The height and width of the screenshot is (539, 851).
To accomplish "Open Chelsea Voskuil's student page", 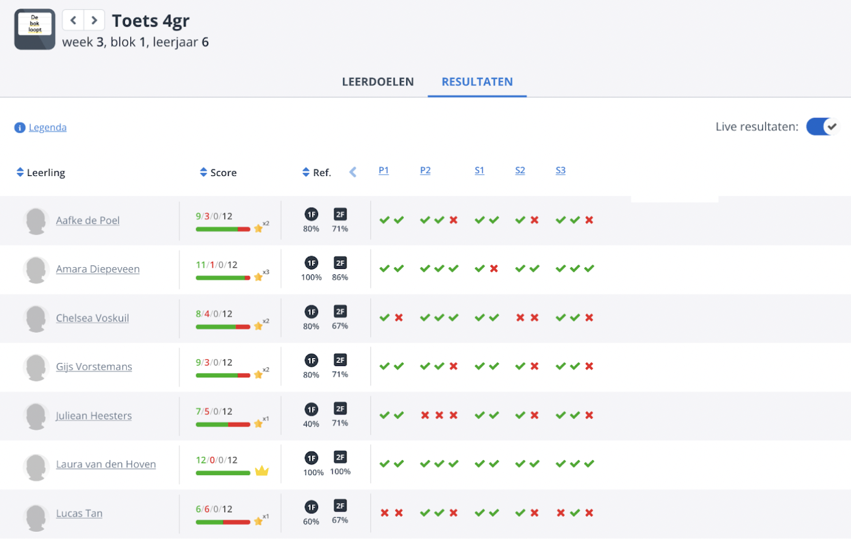I will pyautogui.click(x=92, y=318).
